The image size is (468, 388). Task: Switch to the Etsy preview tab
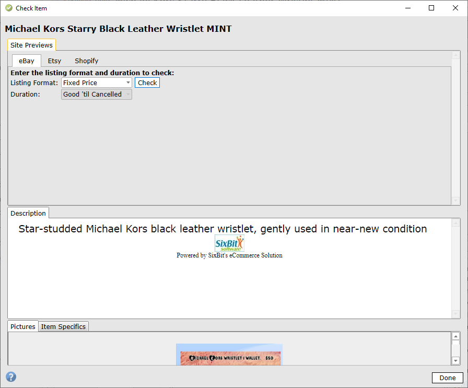click(54, 61)
